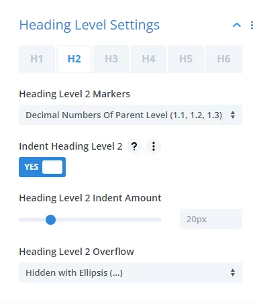This screenshot has height=304, width=261.
Task: Click the Heading Level 2 Indent Amount slider handle
Action: point(50,219)
